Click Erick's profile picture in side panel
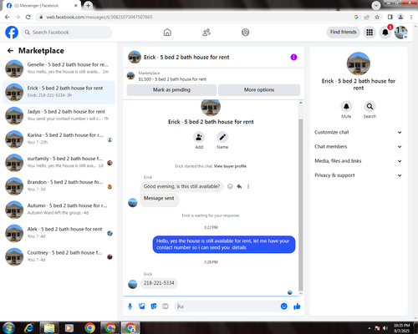This screenshot has width=418, height=334. pyautogui.click(x=359, y=63)
